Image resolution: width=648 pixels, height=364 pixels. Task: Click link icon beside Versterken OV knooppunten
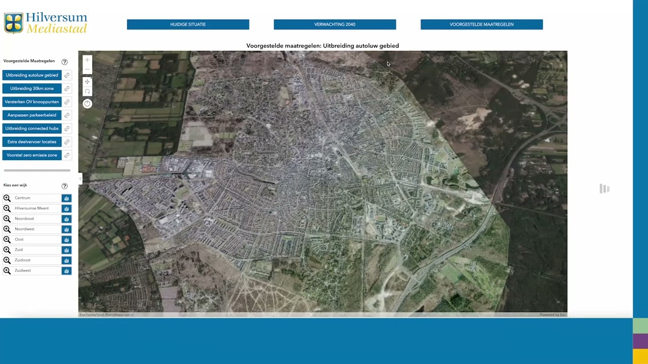click(67, 102)
